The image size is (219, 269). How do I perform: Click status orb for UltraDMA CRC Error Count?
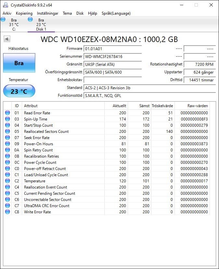pos(7,205)
